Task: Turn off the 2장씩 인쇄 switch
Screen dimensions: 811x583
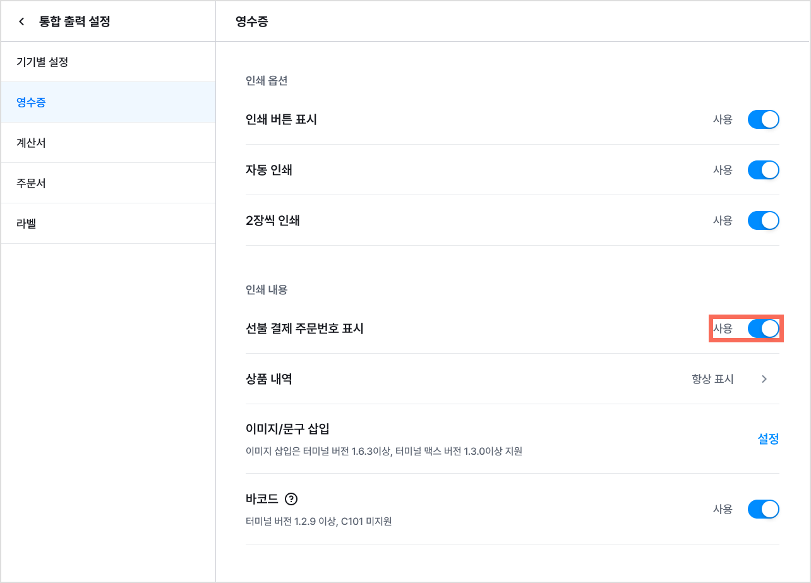Action: pos(763,220)
